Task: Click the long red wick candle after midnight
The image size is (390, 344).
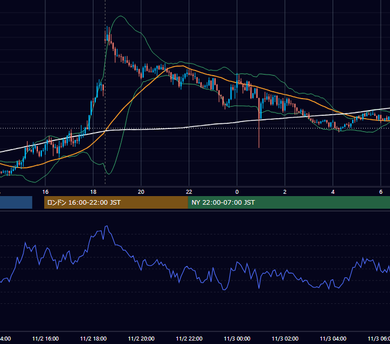Action: pos(259,123)
